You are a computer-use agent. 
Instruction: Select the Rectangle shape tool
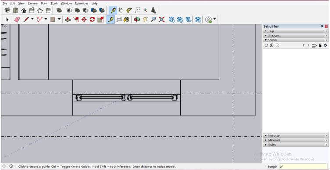pos(53,20)
